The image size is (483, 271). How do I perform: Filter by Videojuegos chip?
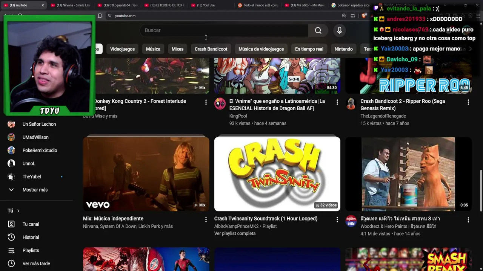[122, 49]
